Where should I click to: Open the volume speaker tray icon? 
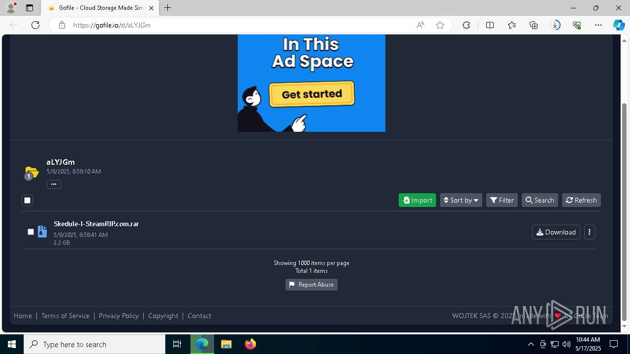(567, 344)
